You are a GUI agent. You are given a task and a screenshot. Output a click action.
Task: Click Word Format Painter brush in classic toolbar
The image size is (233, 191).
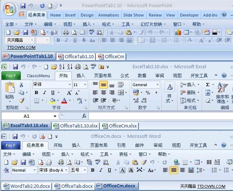[x=144, y=162]
